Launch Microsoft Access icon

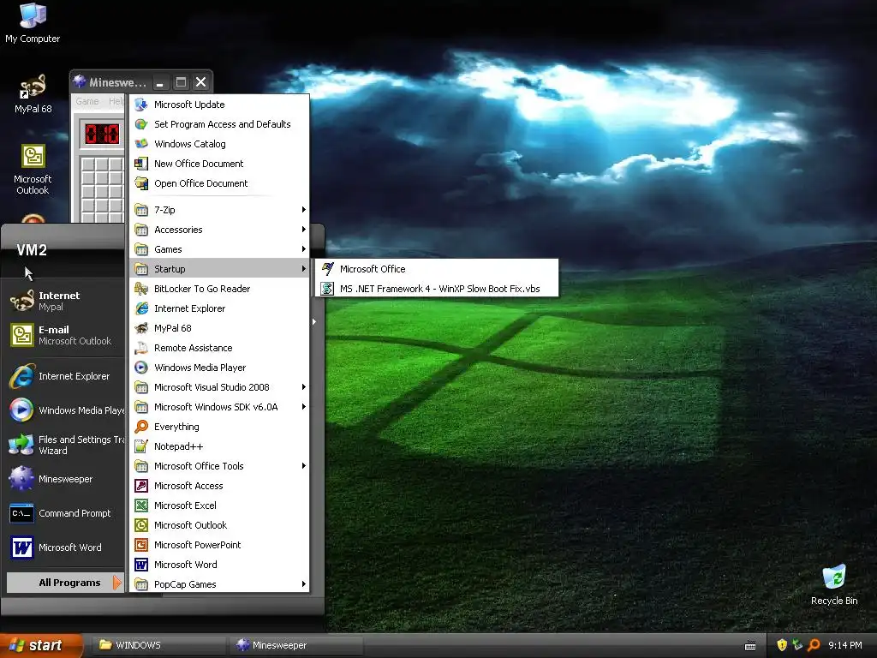click(x=141, y=486)
